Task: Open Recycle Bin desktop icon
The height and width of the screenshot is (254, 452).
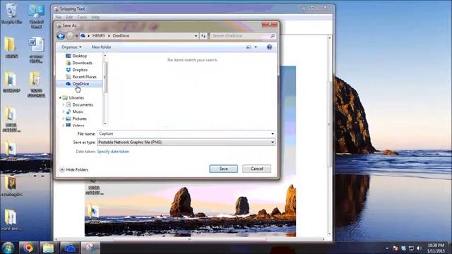Action: pyautogui.click(x=11, y=13)
